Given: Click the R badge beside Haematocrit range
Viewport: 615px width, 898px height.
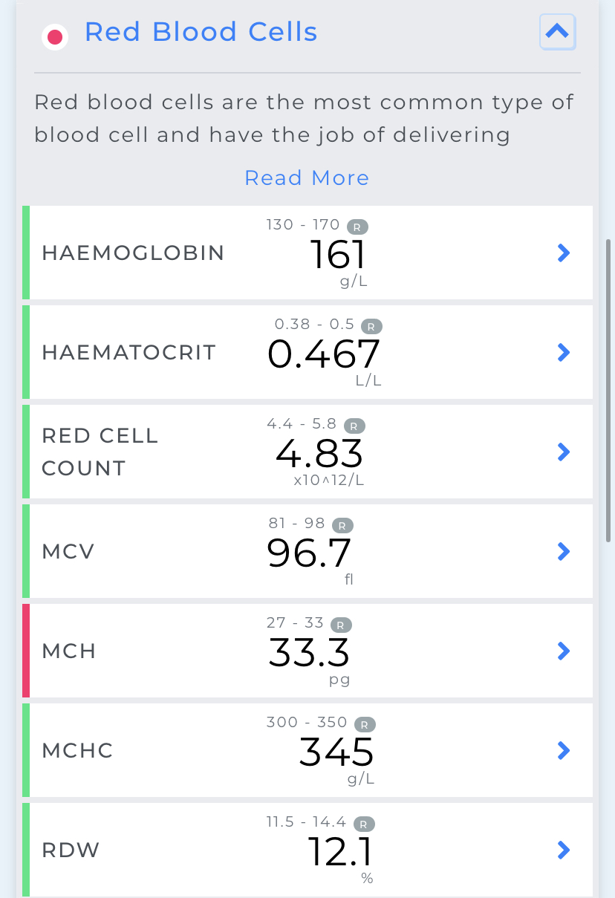Looking at the screenshot, I should click(x=371, y=326).
